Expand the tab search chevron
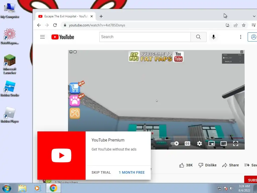The image size is (257, 193). click(254, 16)
